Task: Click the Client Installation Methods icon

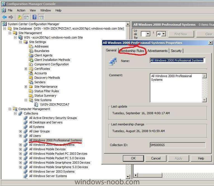Action: click(x=31, y=60)
